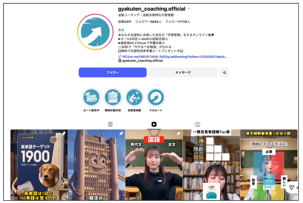This screenshot has width=303, height=203.
Task: Click the フォロー中1115人 count
Action: (178, 22)
